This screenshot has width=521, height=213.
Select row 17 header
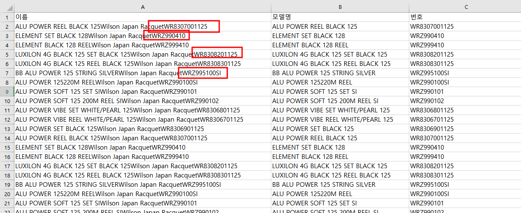click(7, 166)
